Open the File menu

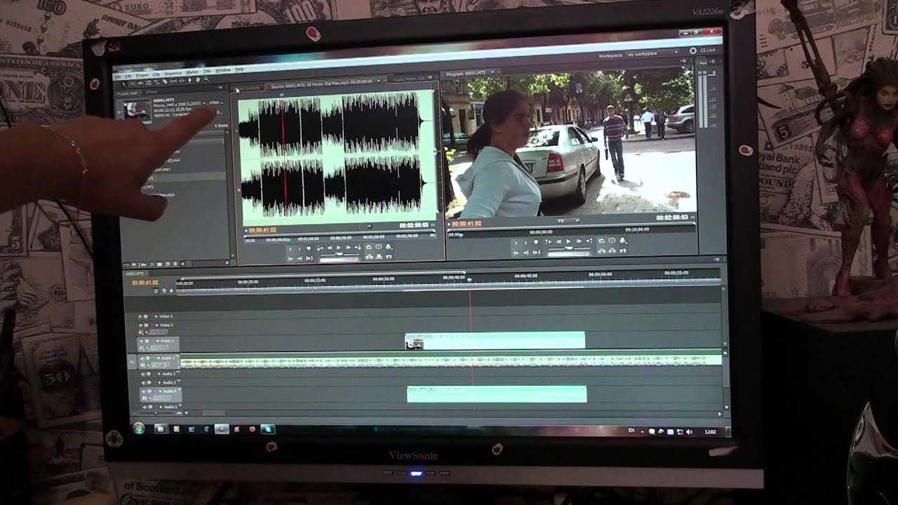point(117,76)
